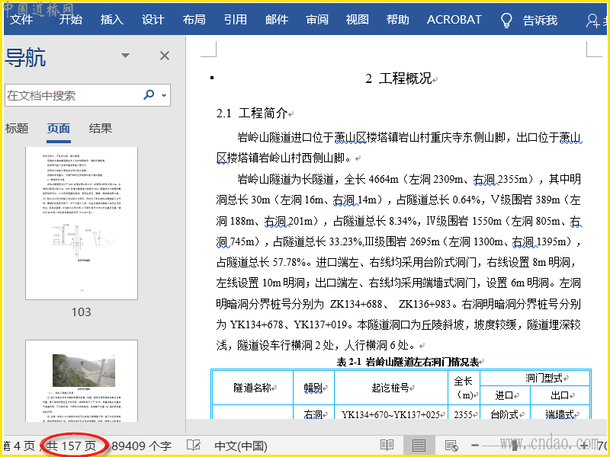Click the Tell Me lightbulb icon
Screen dimensions: 610x457
point(506,21)
